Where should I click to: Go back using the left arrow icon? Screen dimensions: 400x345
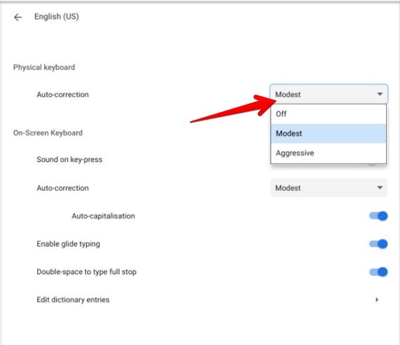[x=18, y=17]
